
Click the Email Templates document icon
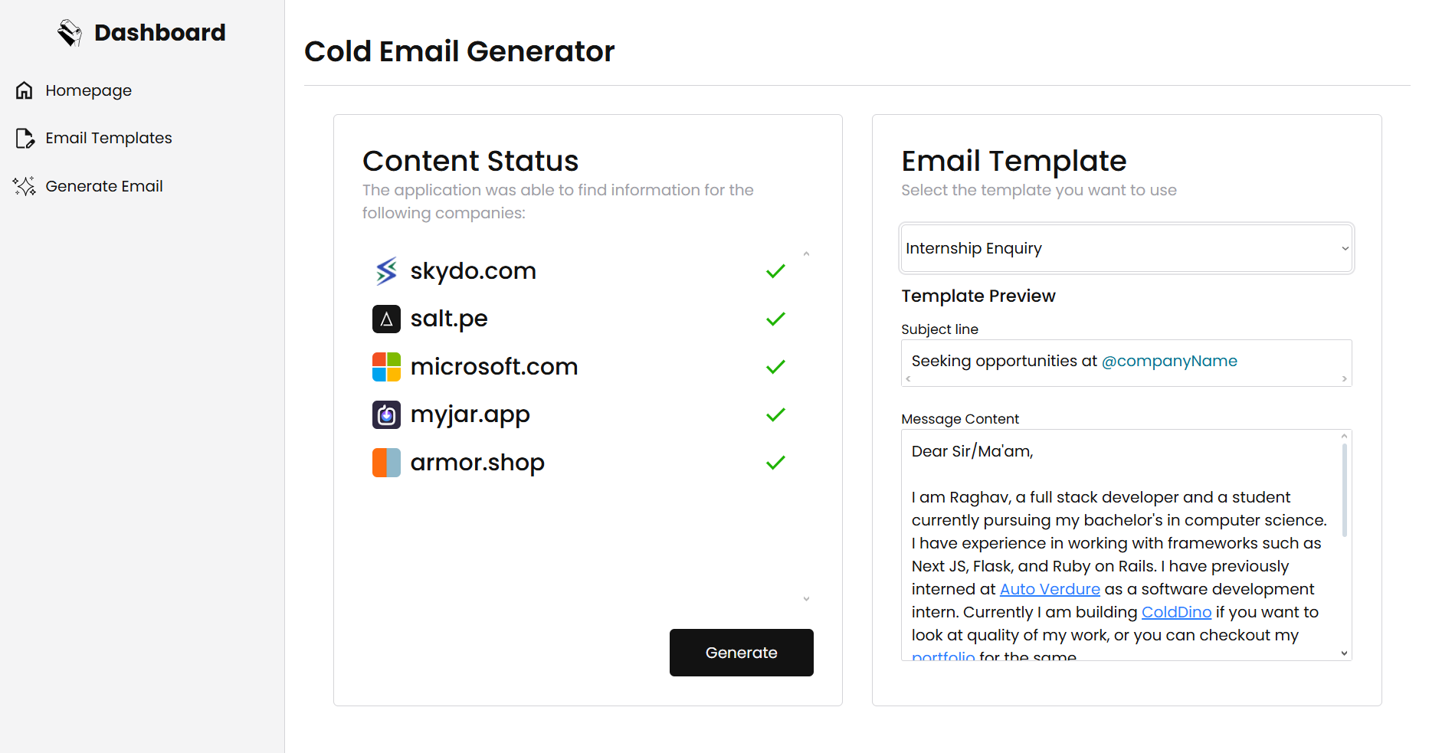click(x=25, y=139)
